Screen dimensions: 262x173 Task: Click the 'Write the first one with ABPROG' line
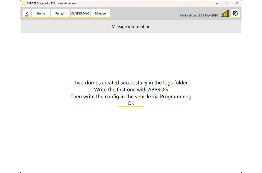[x=131, y=89]
